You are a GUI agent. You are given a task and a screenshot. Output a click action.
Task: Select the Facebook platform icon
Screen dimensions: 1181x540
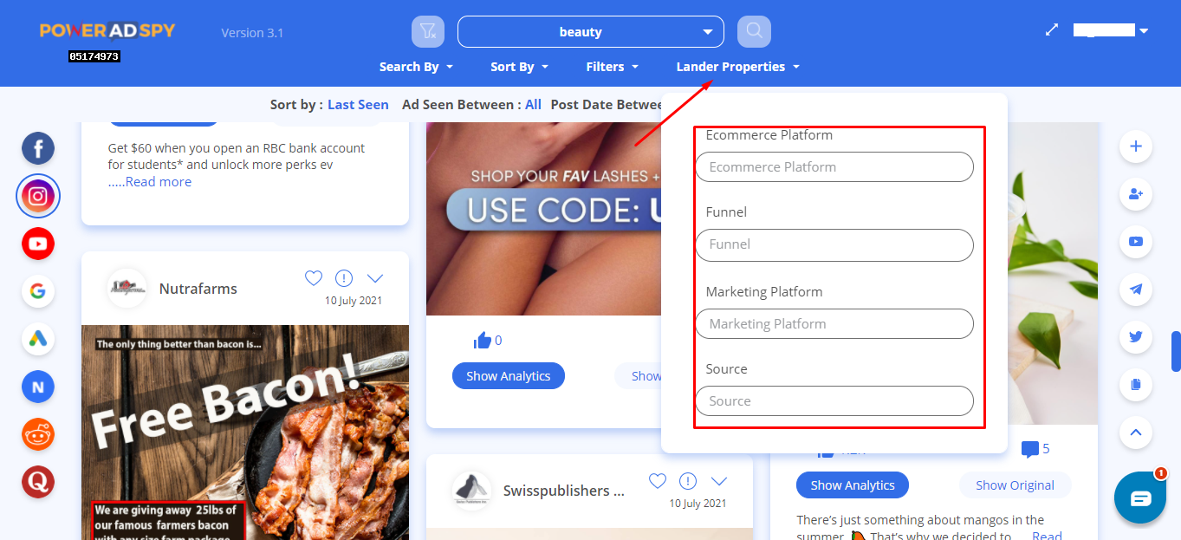pos(38,149)
